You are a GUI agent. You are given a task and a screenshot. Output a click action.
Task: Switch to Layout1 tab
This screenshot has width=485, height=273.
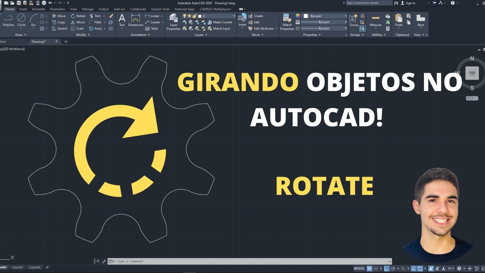[17, 267]
